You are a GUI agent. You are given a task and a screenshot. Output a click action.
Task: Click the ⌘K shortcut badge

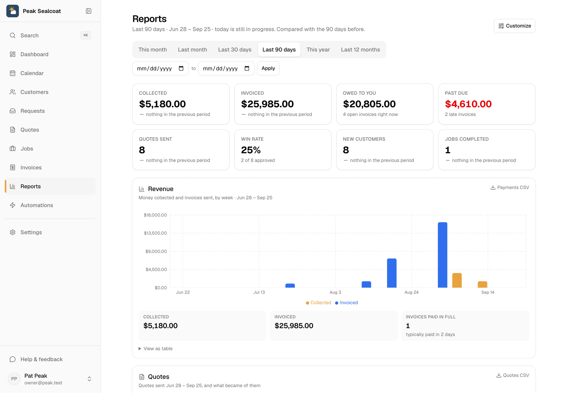tap(86, 35)
